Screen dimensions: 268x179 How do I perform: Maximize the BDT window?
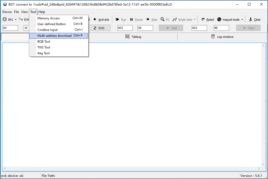249,4
